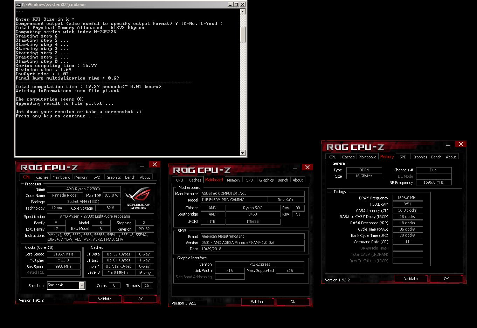Go to About tab in Memory window
This screenshot has height=328, width=477.
451,157
